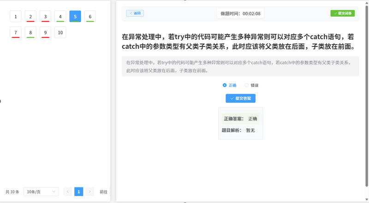Click the next page arrow

click(x=90, y=191)
